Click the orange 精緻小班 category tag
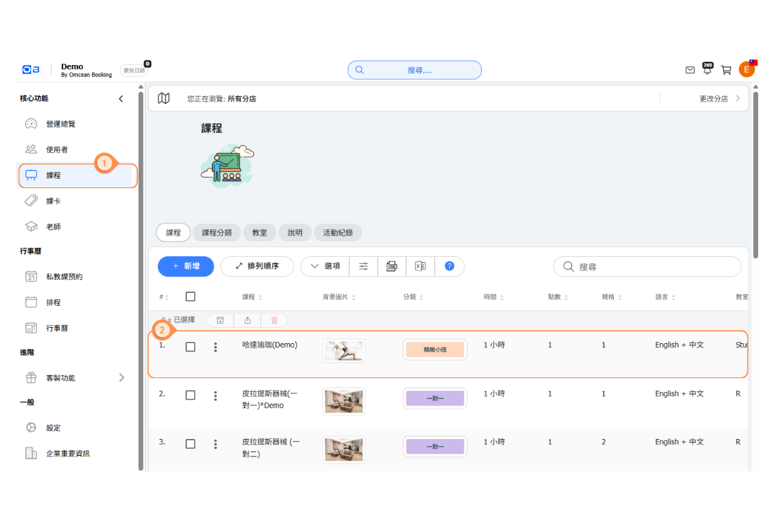The width and height of the screenshot is (773, 515). point(435,350)
